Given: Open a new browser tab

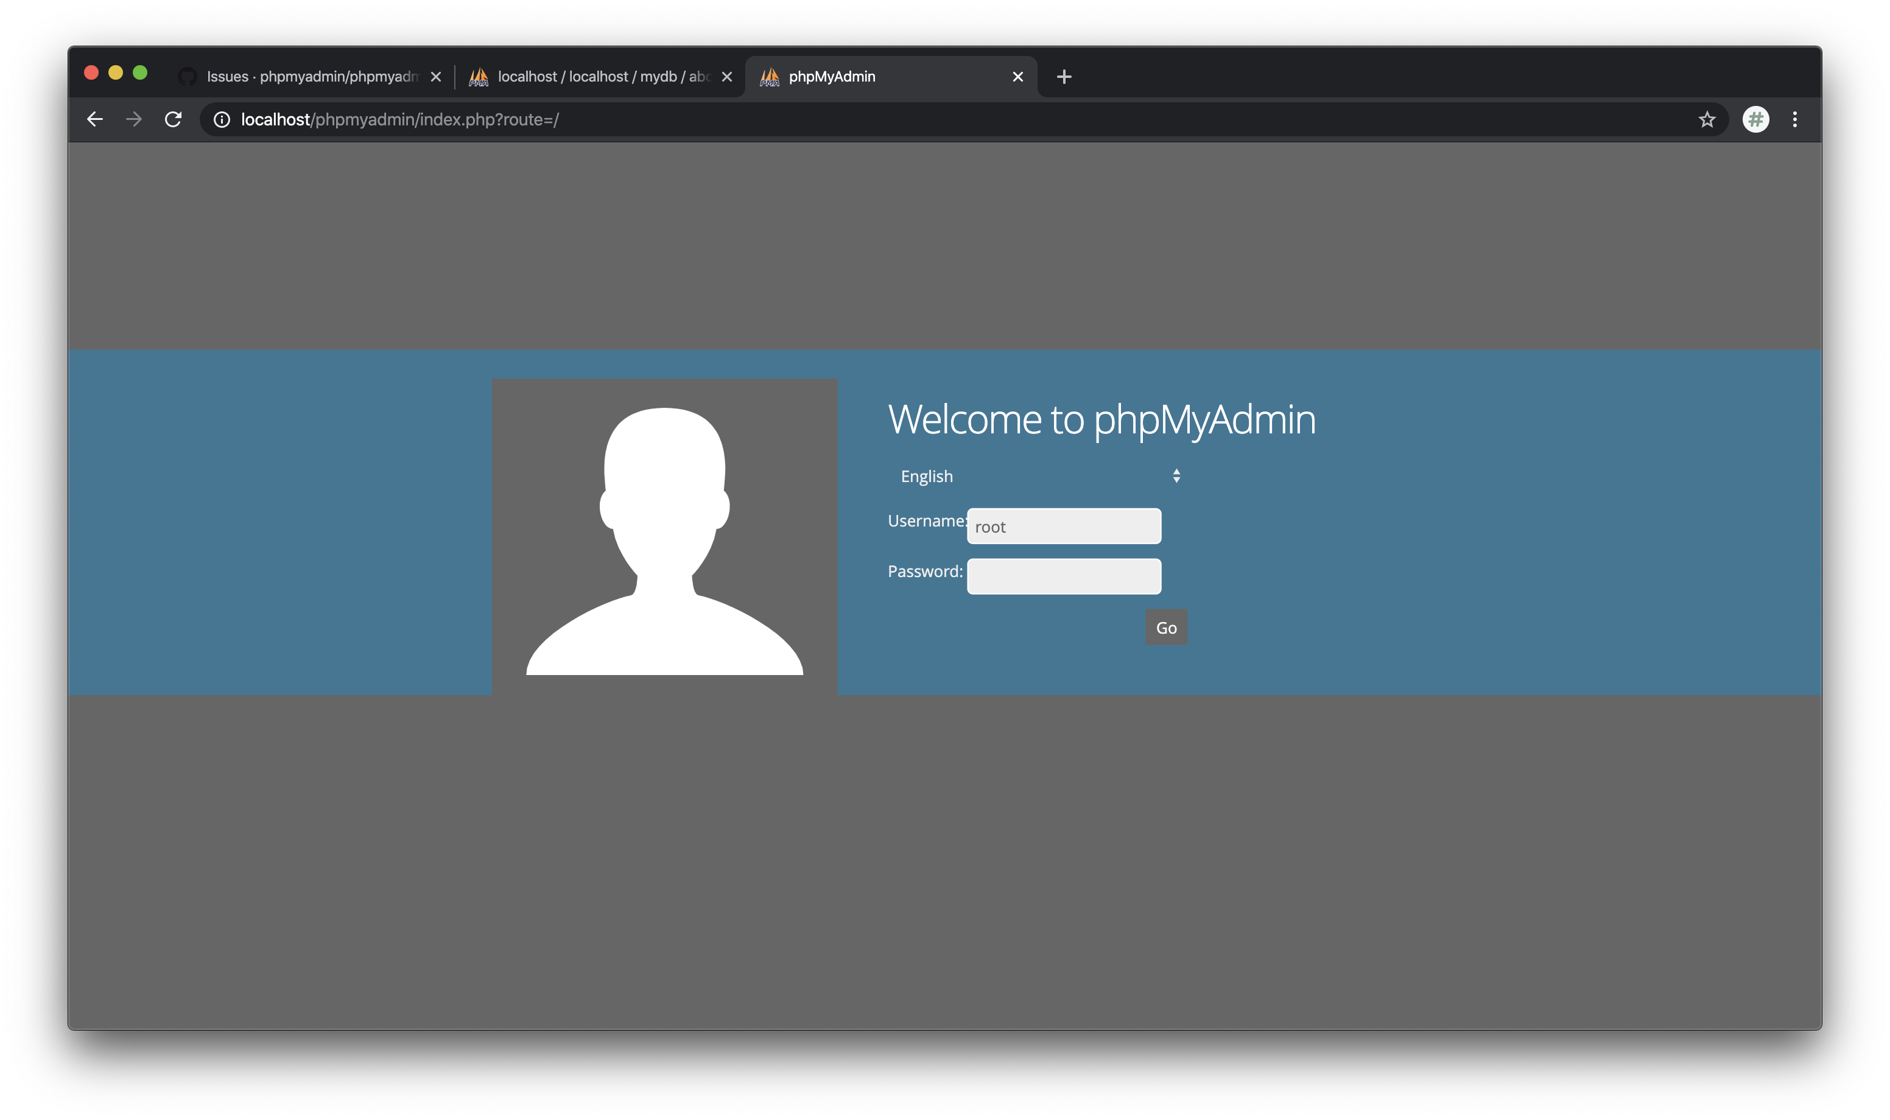Looking at the screenshot, I should coord(1064,76).
